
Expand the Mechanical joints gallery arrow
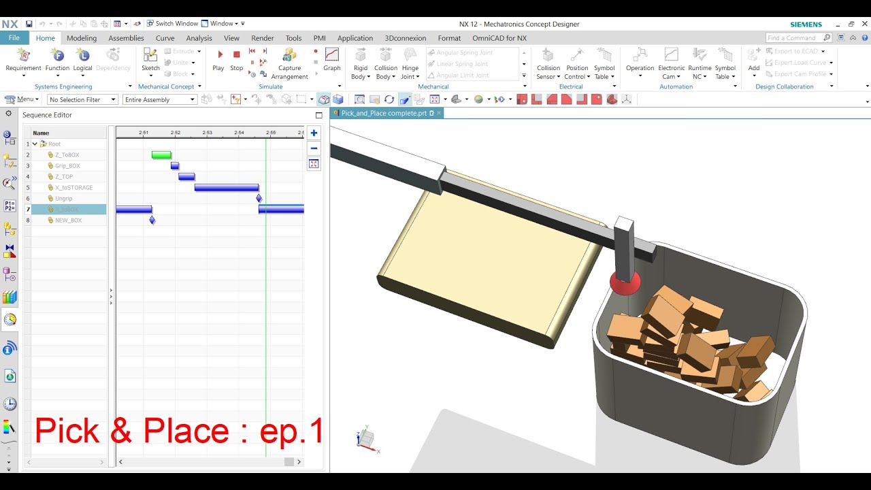[x=524, y=76]
